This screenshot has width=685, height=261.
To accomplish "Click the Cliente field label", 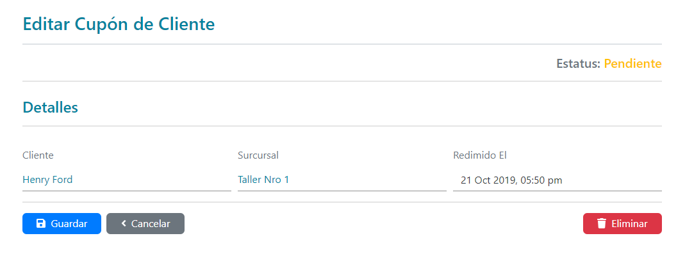I will point(38,155).
